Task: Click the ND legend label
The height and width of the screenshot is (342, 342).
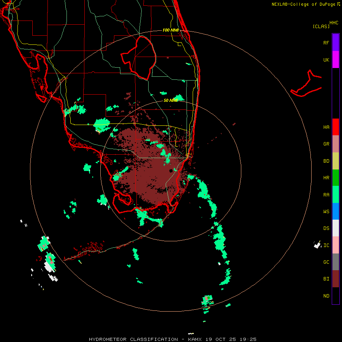Action: pyautogui.click(x=326, y=296)
